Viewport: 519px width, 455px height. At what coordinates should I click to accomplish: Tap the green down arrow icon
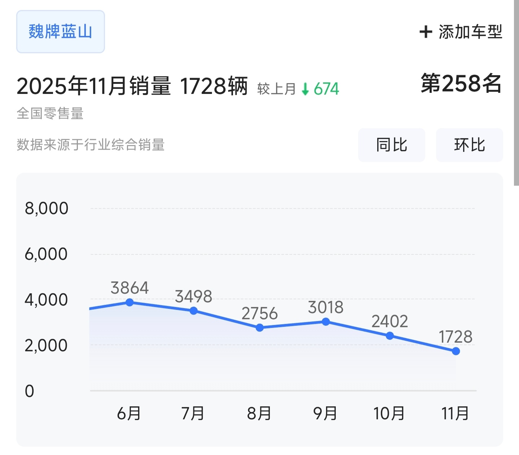[x=305, y=89]
